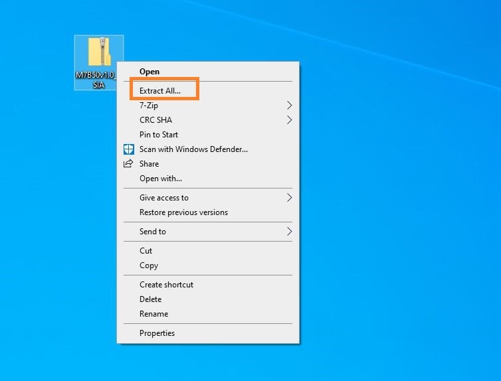The image size is (501, 381).
Task: Expand the Send to submenu arrow
Action: click(x=289, y=232)
